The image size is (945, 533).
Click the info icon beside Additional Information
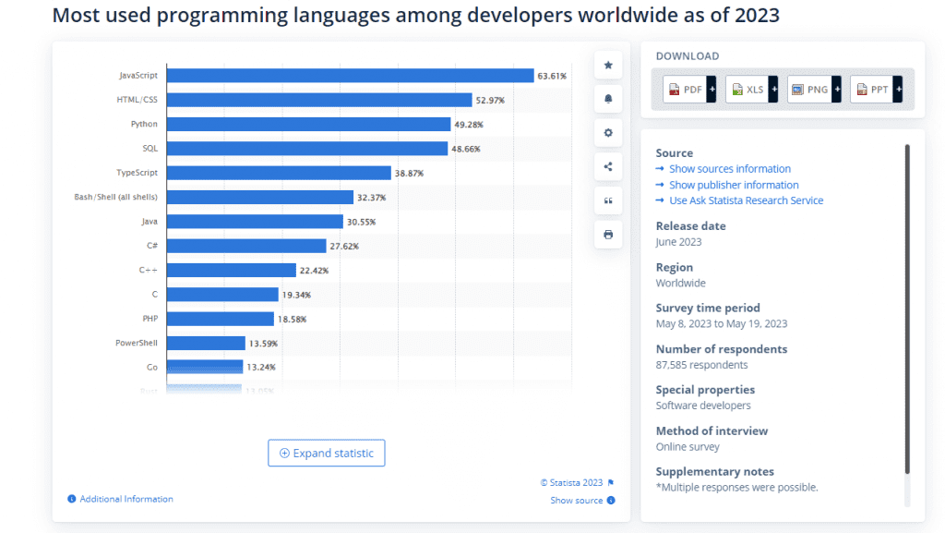click(x=72, y=498)
